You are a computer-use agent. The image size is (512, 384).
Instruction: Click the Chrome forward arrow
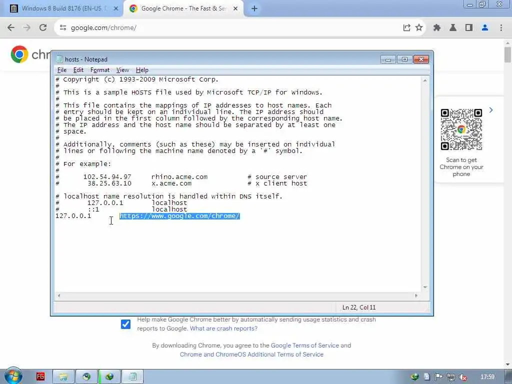pyautogui.click(x=27, y=28)
